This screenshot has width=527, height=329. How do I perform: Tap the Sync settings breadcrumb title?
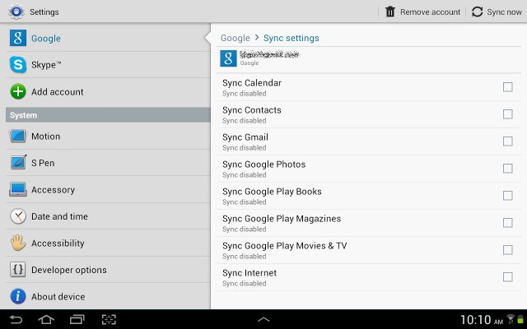click(x=291, y=39)
